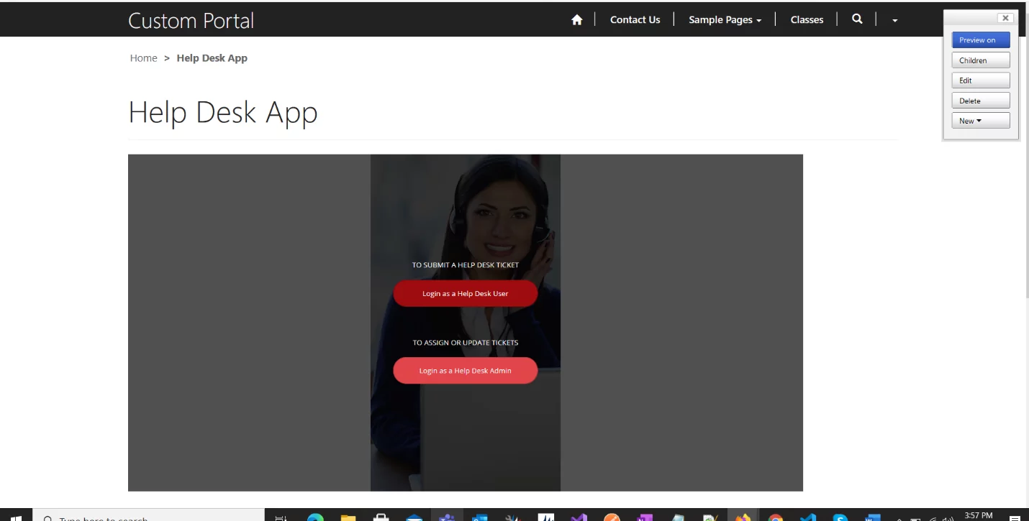Open the Sample Pages dropdown

coord(725,20)
